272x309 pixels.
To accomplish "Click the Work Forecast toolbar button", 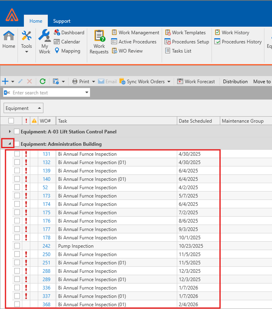I will click(x=196, y=82).
